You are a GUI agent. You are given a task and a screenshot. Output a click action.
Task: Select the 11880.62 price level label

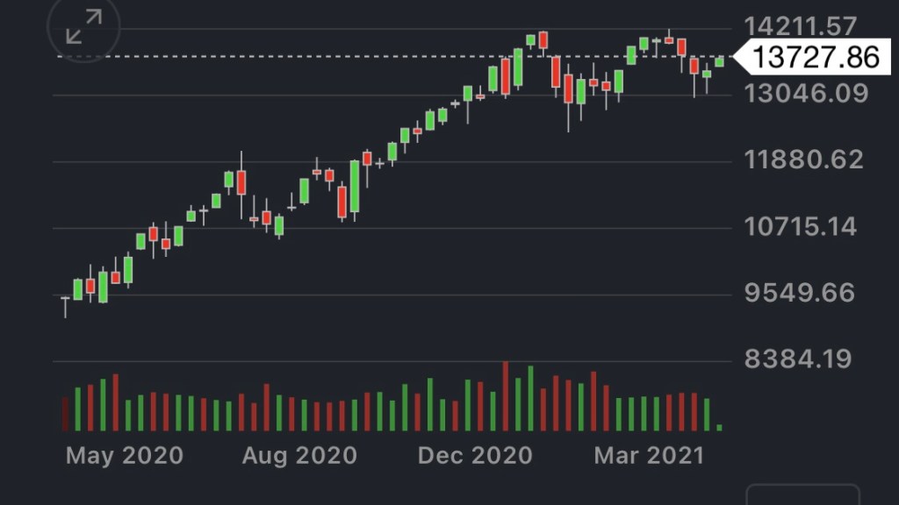click(804, 160)
